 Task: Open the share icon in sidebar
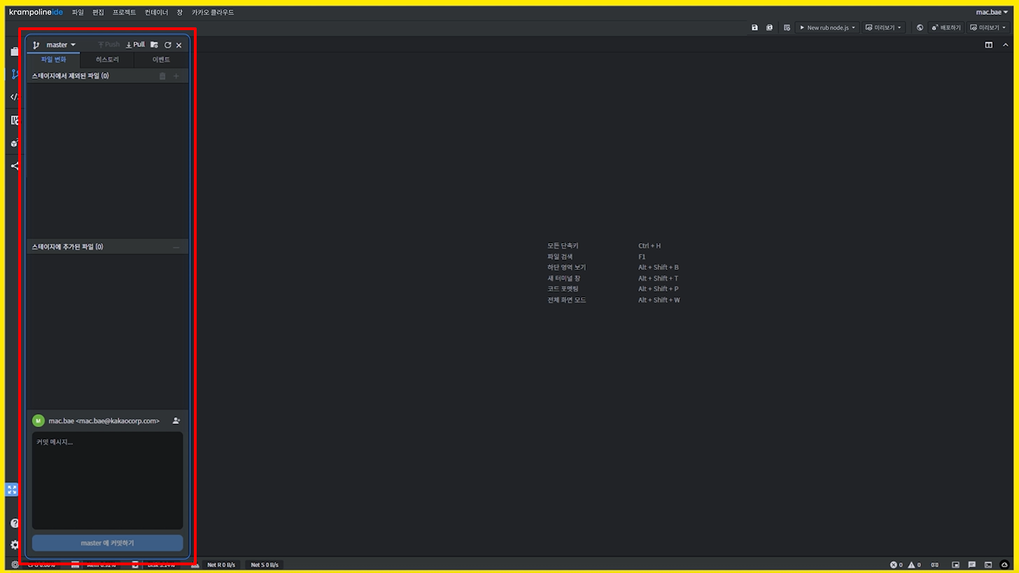pos(14,167)
